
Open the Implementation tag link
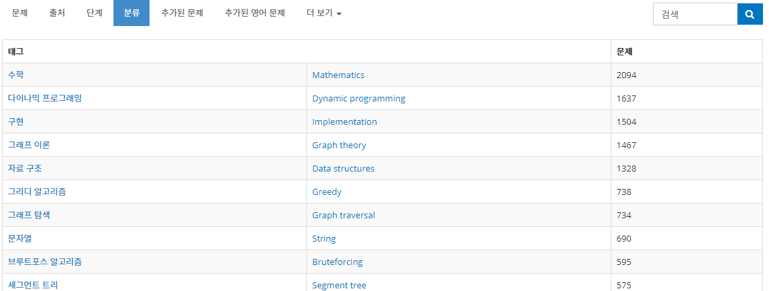coord(344,121)
